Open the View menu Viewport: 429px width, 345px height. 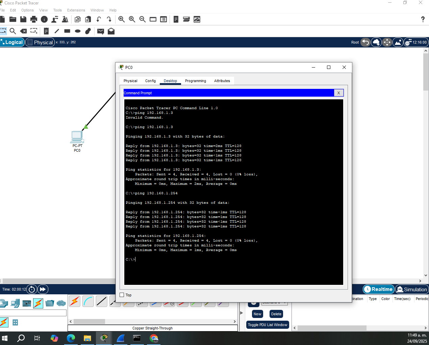43,10
